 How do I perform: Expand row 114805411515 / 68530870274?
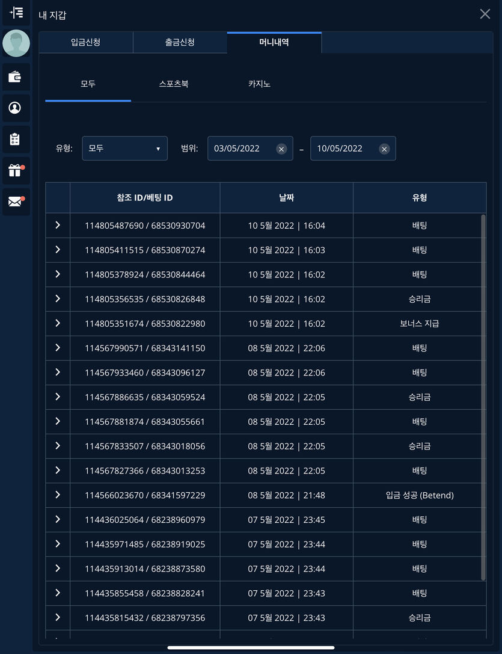[x=58, y=250]
